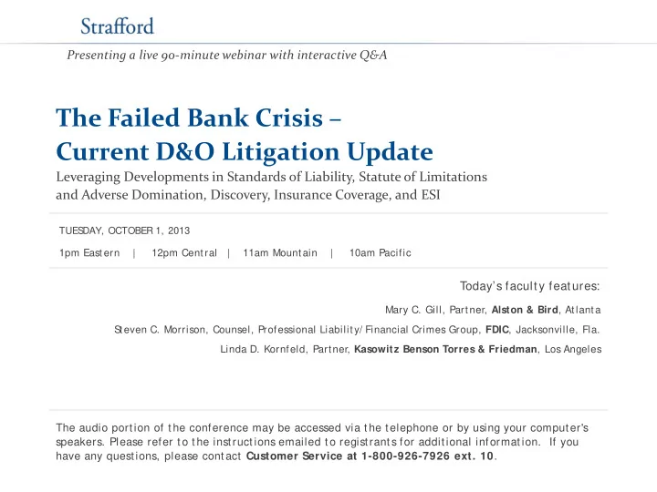
Task: Select the 1pm Eastern time
Action: tap(89, 252)
